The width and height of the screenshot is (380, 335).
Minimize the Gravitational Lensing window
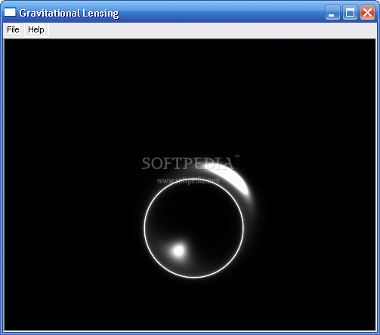point(332,13)
